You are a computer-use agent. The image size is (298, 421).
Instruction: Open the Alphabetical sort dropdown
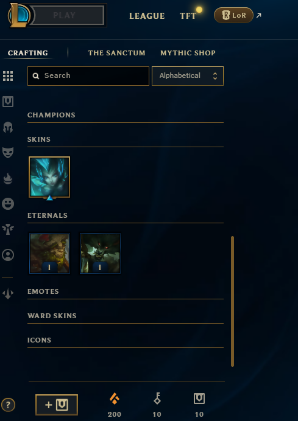pyautogui.click(x=188, y=76)
